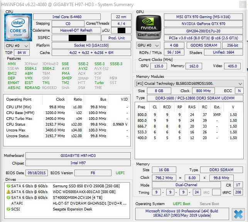The height and width of the screenshot is (222, 248).
Task: Click the CPU Turbo Max row
Action: 67,118
